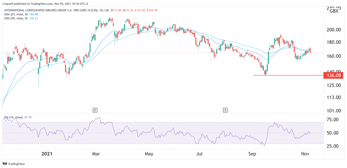
Task: Click the EMA 25 value 166.98
Action: coord(34,15)
